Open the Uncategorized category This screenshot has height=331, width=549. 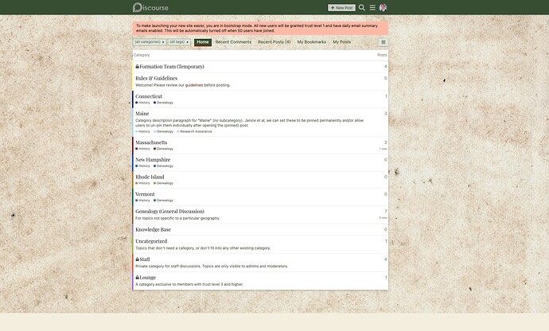151,241
